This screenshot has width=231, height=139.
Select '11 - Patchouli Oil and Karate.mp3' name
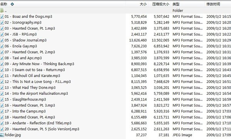[x=32, y=75]
